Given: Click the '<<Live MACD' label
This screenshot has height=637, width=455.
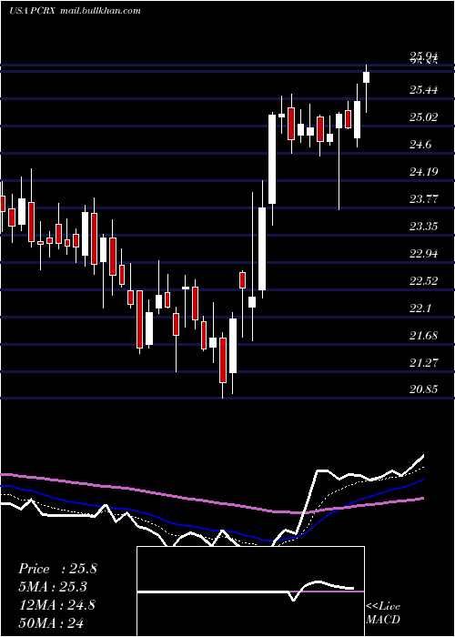Looking at the screenshot, I should (383, 612).
